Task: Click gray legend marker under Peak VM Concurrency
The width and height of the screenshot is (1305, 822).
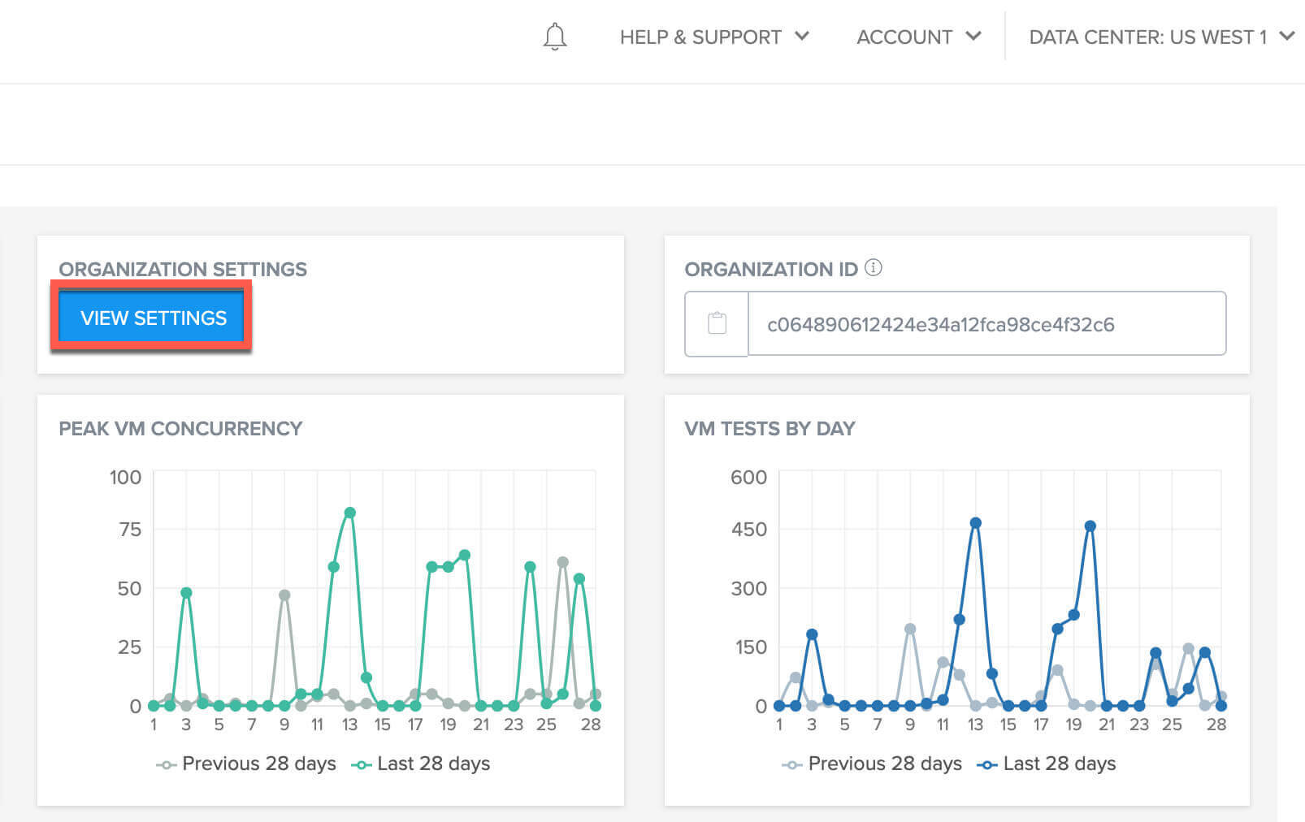Action: (166, 764)
